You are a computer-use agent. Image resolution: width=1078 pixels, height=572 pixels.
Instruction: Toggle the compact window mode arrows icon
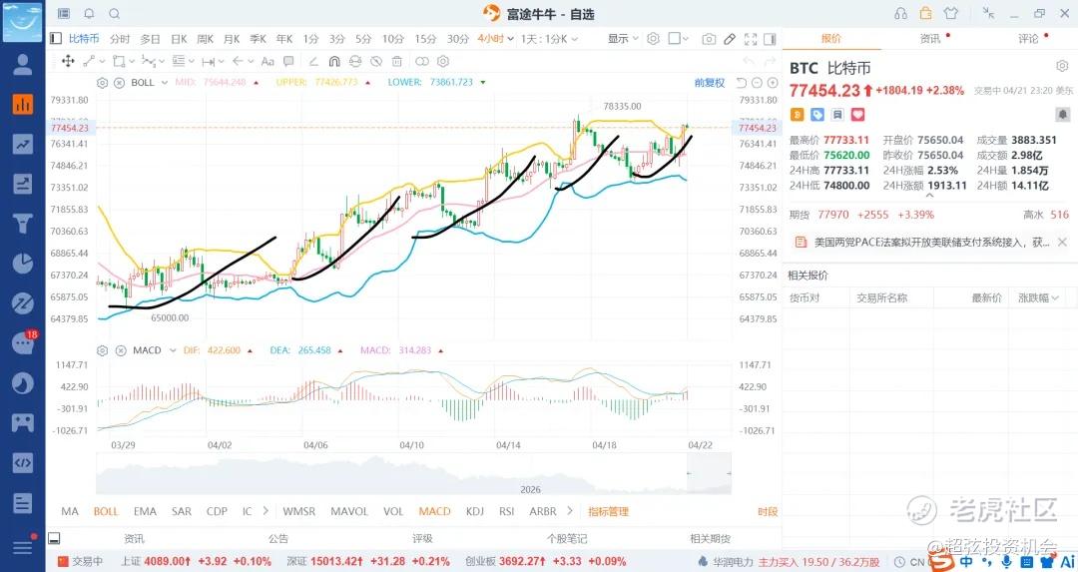click(988, 13)
